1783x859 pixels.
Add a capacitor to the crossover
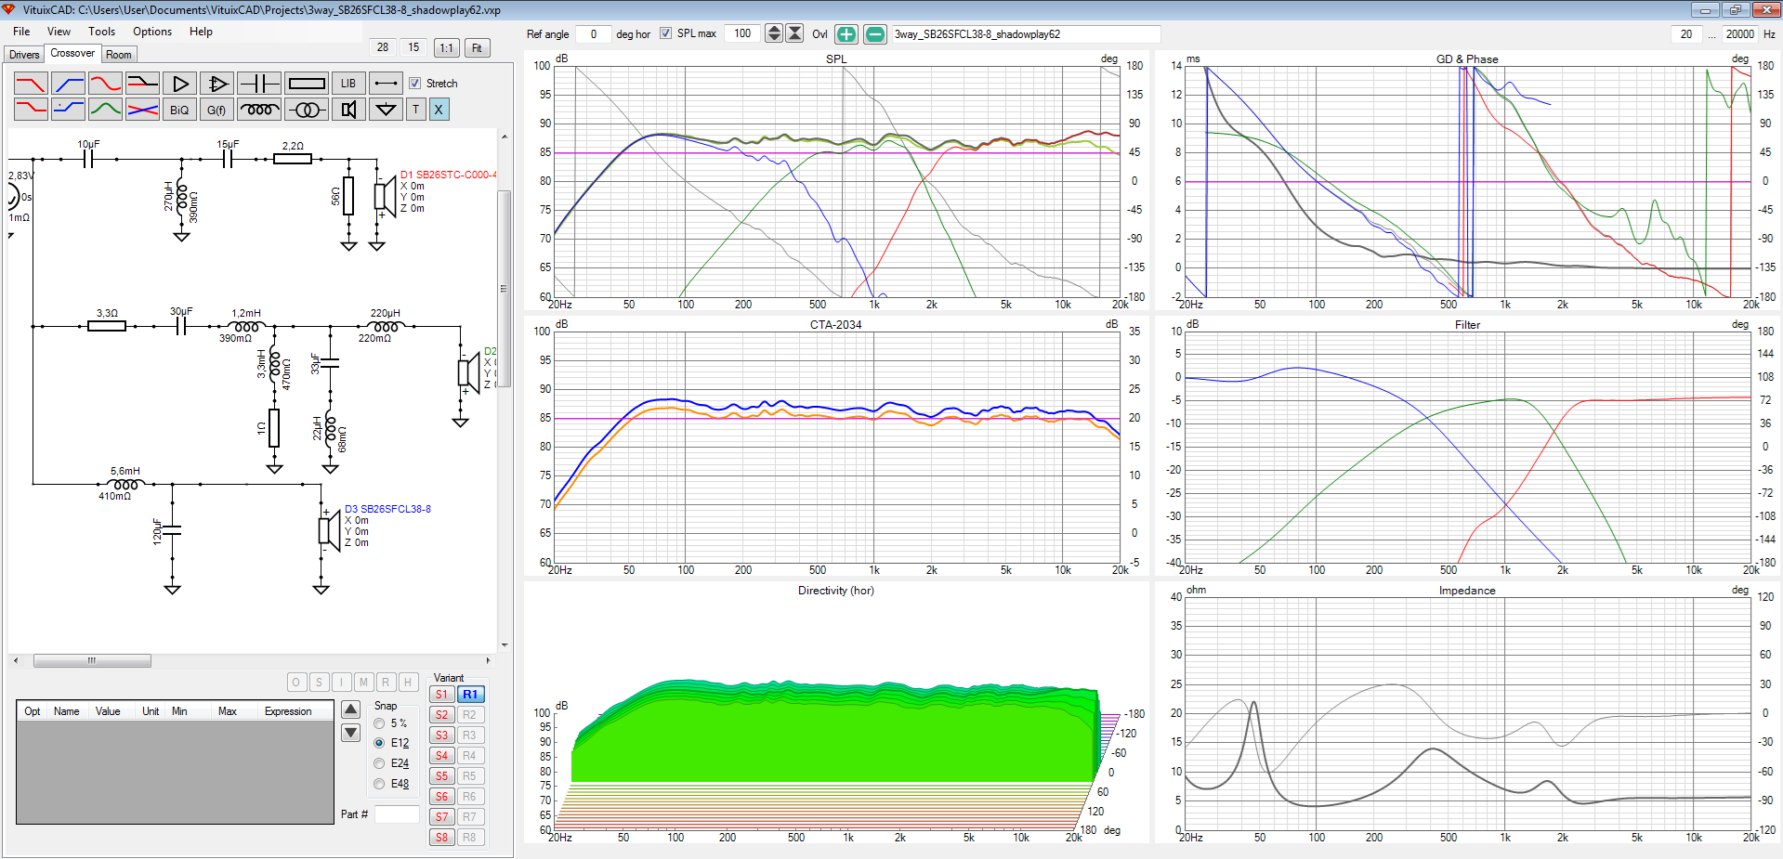coord(259,84)
